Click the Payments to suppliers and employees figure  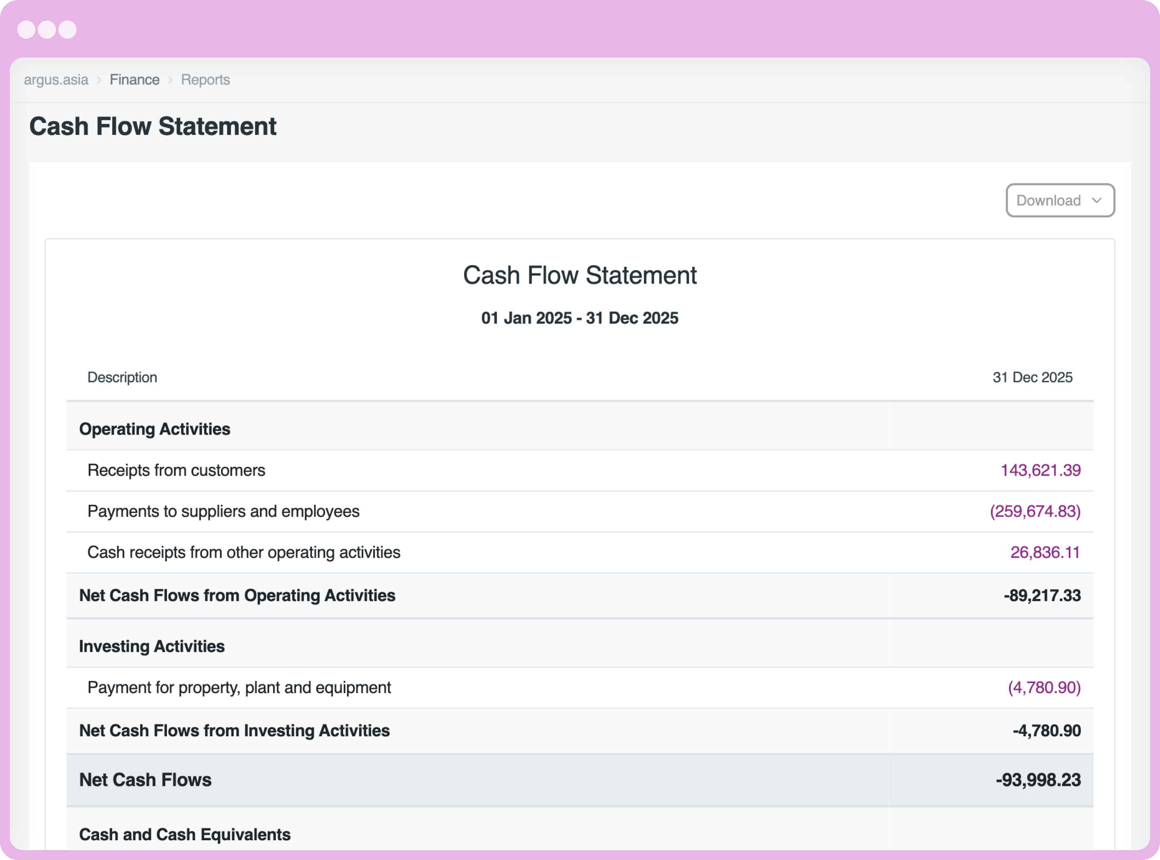tap(1035, 511)
